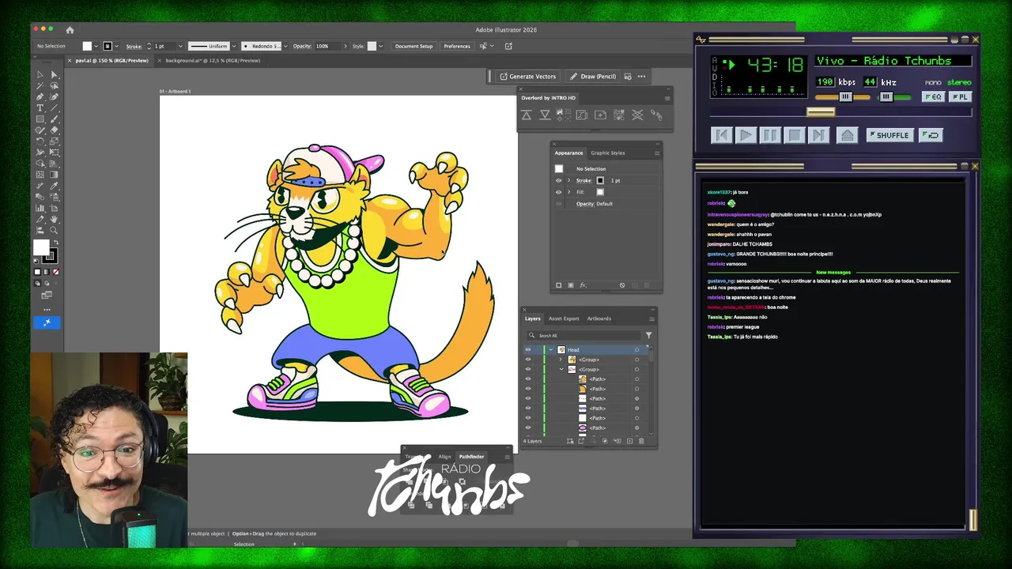Toggle the PL playlist button in player

tap(960, 97)
